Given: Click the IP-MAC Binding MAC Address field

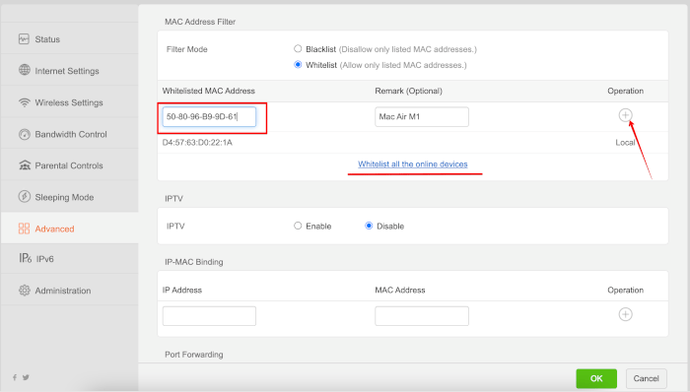Looking at the screenshot, I should pos(422,316).
